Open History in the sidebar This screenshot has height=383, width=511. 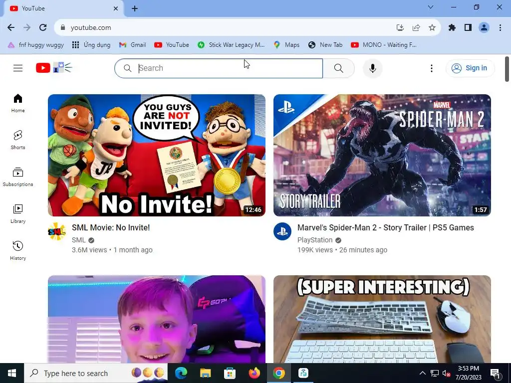[x=18, y=251]
